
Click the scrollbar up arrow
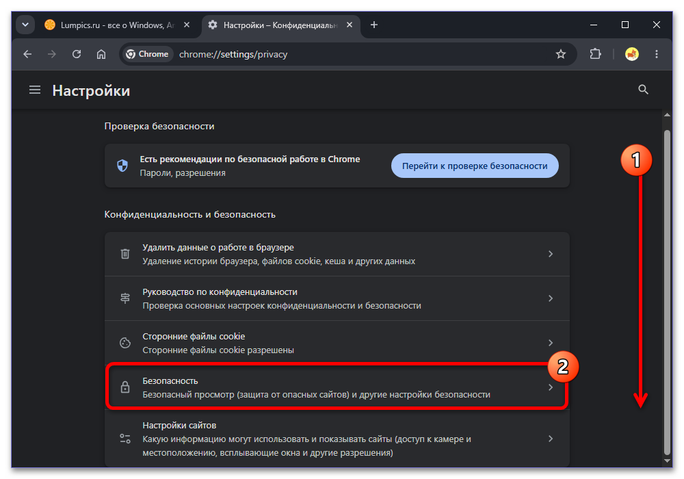pos(667,115)
